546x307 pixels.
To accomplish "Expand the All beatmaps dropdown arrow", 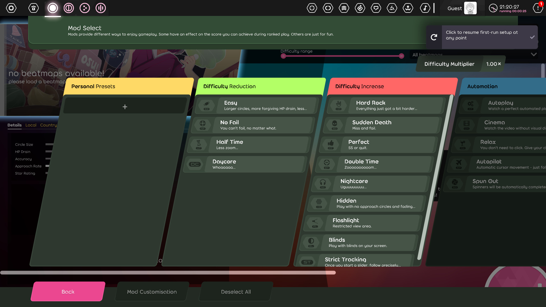I will pyautogui.click(x=534, y=54).
